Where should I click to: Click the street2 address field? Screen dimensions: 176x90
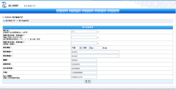click(x=95, y=56)
